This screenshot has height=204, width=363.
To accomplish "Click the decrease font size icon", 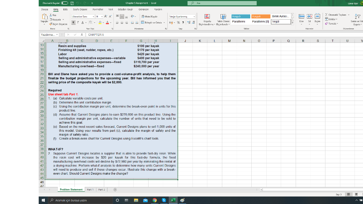I will pyautogui.click(x=110, y=16).
